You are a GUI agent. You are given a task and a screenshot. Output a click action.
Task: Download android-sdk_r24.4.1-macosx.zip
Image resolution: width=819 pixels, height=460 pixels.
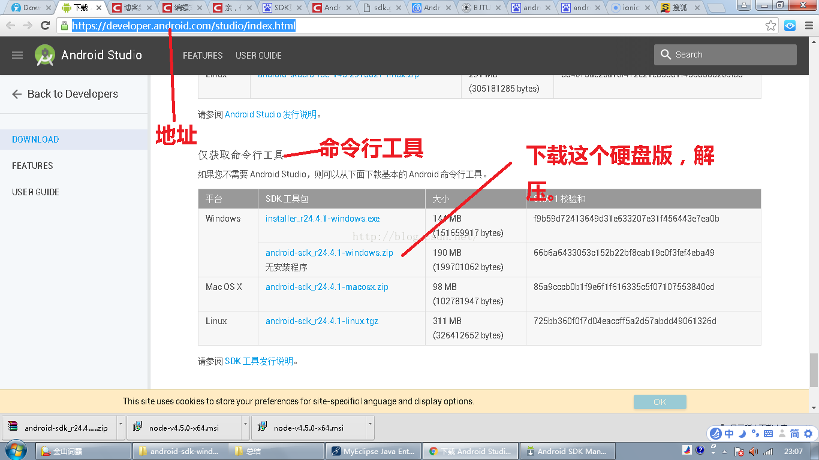coord(327,287)
